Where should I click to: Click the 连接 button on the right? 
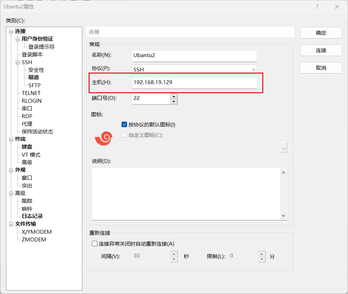click(x=321, y=50)
